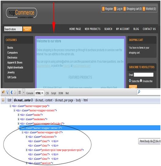Open the NEW PRODUCTS menu link

tap(92, 29)
